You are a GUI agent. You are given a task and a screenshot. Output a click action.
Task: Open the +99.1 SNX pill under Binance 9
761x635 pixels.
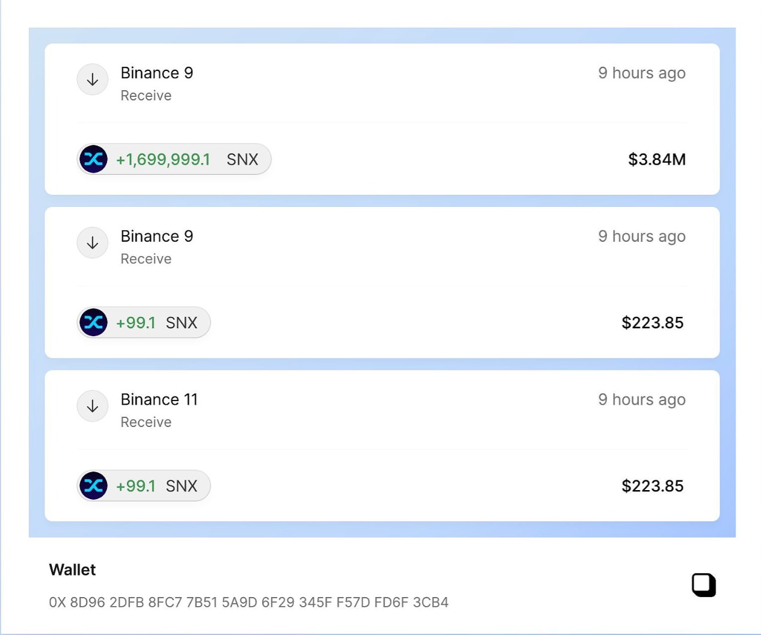(144, 322)
